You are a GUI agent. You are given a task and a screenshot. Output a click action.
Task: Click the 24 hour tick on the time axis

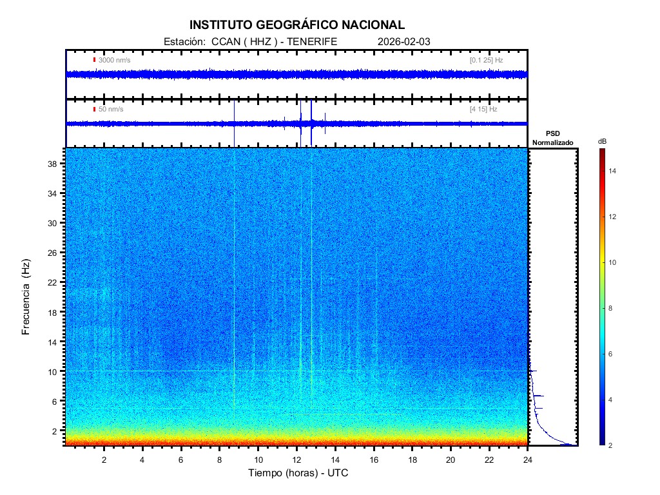pyautogui.click(x=527, y=459)
